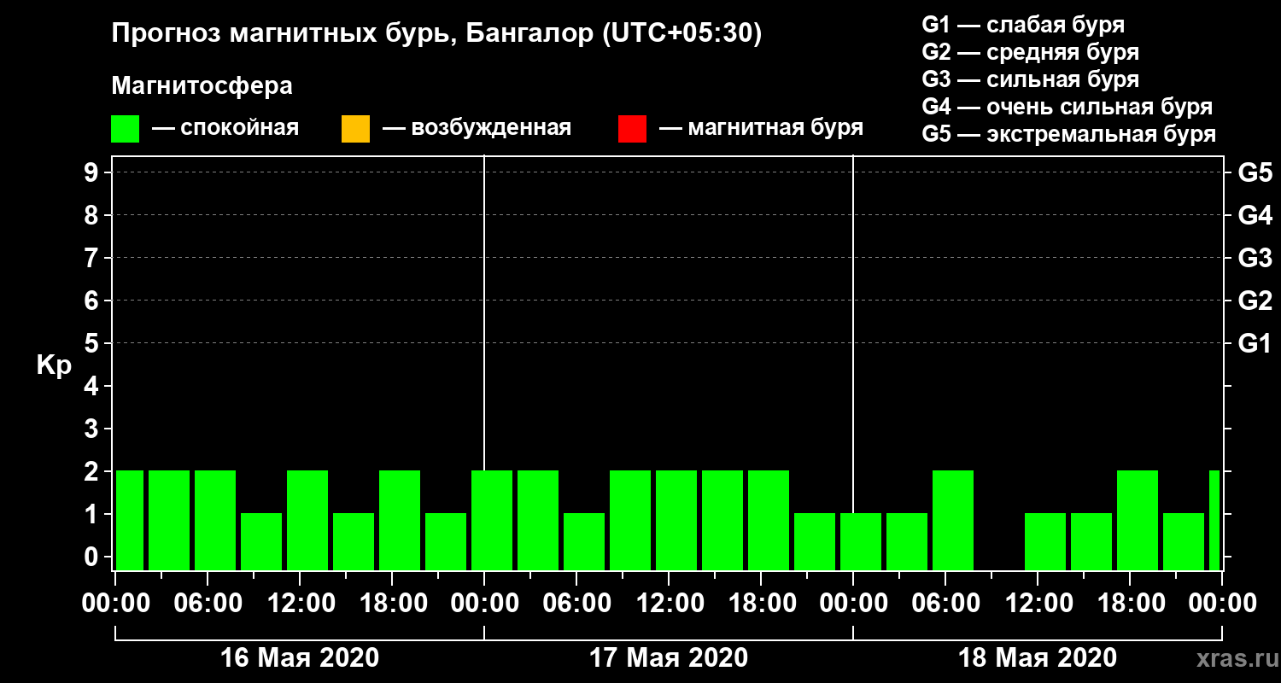
Task: Click the '17 Мая 2020' date label
Action: point(669,657)
